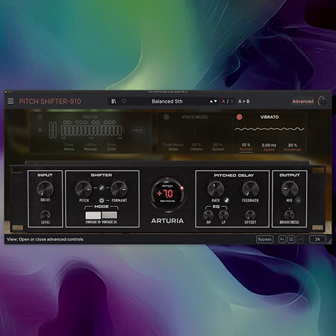Toggle the Mix lock icon
336x336 pixels.
pos(298,200)
